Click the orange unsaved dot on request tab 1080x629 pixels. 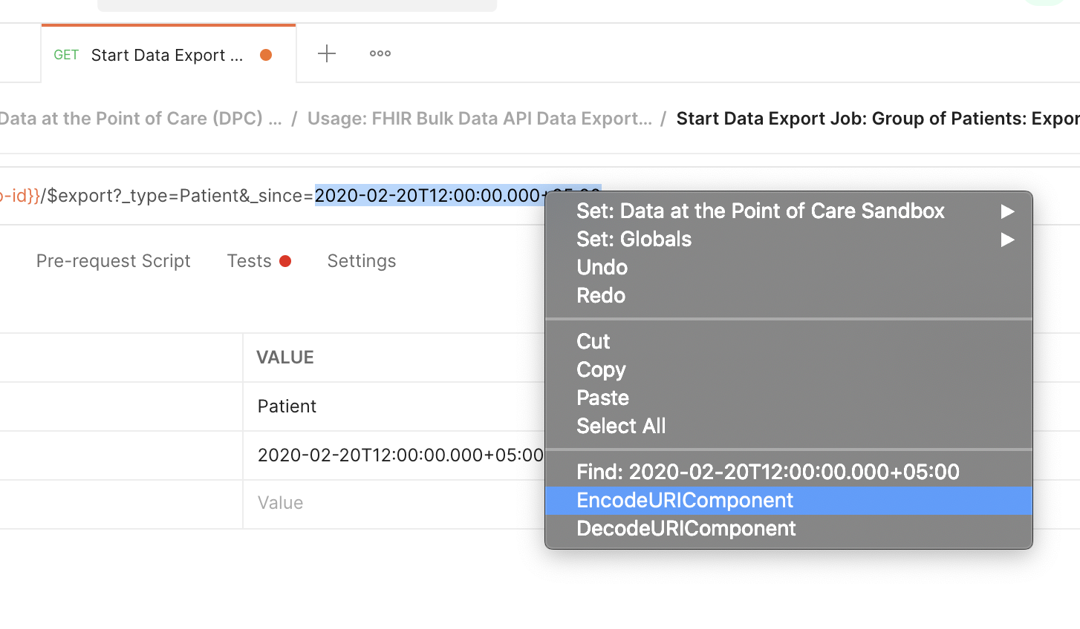point(266,55)
